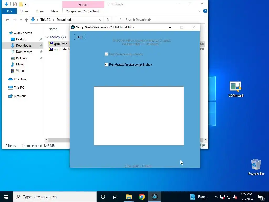Open Pictures in the navigation pane
The image size is (269, 202).
[22, 58]
